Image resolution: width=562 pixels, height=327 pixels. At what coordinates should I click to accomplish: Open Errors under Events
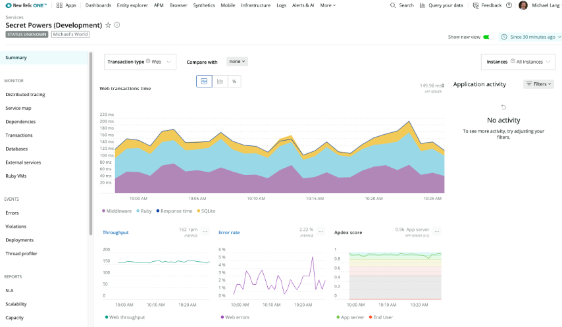(x=12, y=213)
